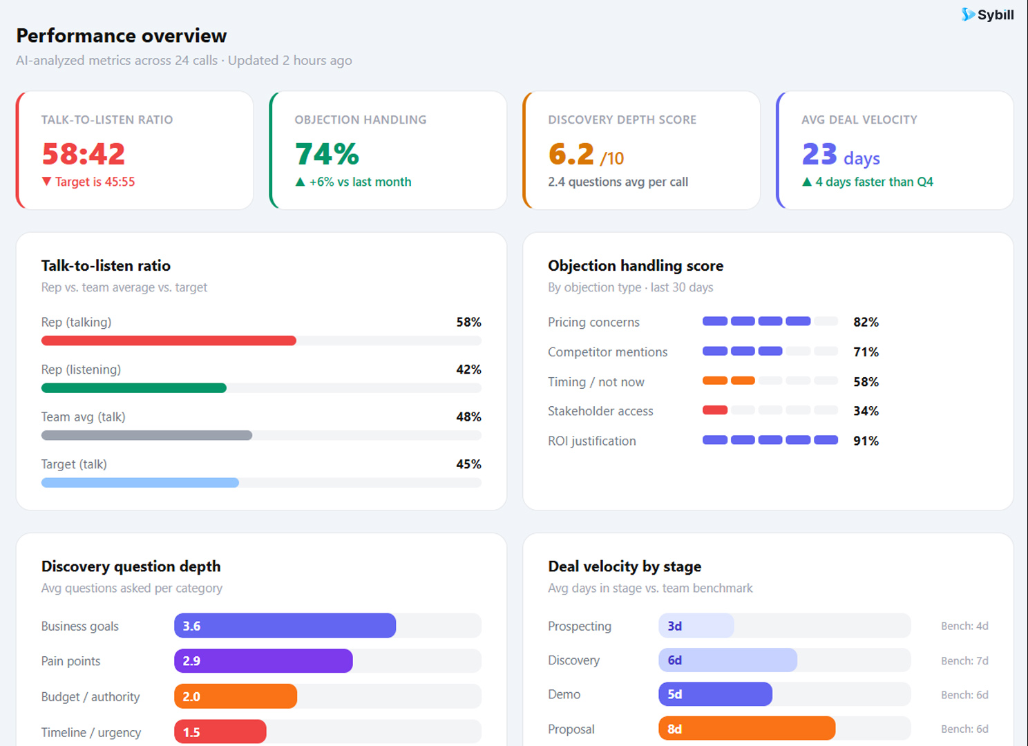Screen dimensions: 1028x746
Task: Click the 58:42 talk-to-listen ratio value
Action: pyautogui.click(x=84, y=154)
